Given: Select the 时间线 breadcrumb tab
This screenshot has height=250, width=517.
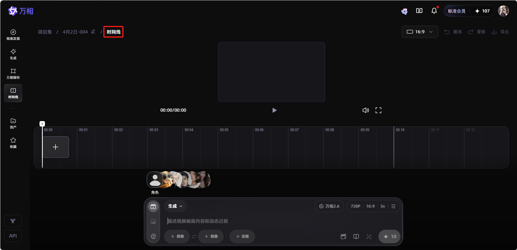Looking at the screenshot, I should tap(113, 32).
